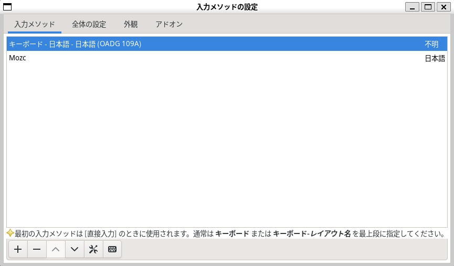The width and height of the screenshot is (454, 266).
Task: Select キーボード - 日本語 (OADG 109A) row
Action: pos(227,44)
